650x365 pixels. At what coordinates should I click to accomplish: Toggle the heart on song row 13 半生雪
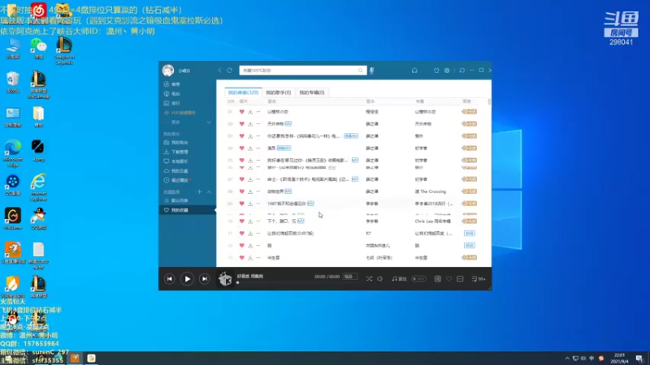(x=241, y=257)
